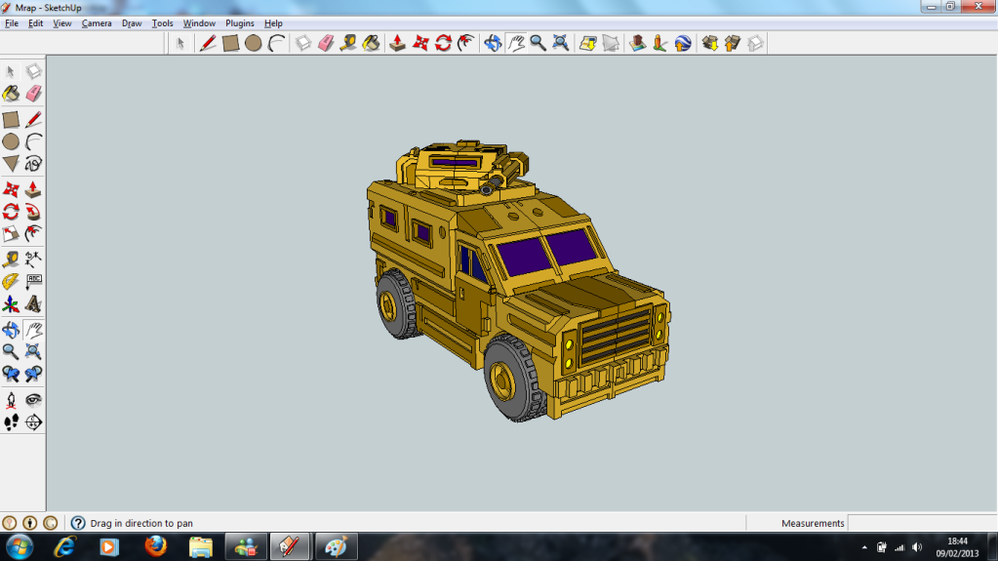Show hidden system tray icons

click(864, 547)
